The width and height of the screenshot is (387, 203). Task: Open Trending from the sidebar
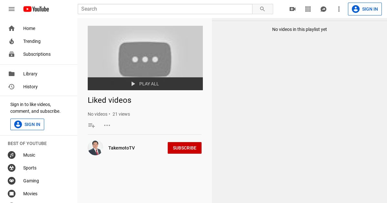[x=39, y=41]
